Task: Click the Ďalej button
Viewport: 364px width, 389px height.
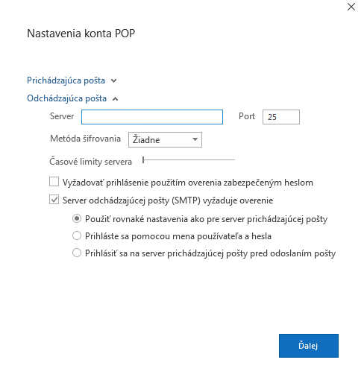Action: coord(309,346)
